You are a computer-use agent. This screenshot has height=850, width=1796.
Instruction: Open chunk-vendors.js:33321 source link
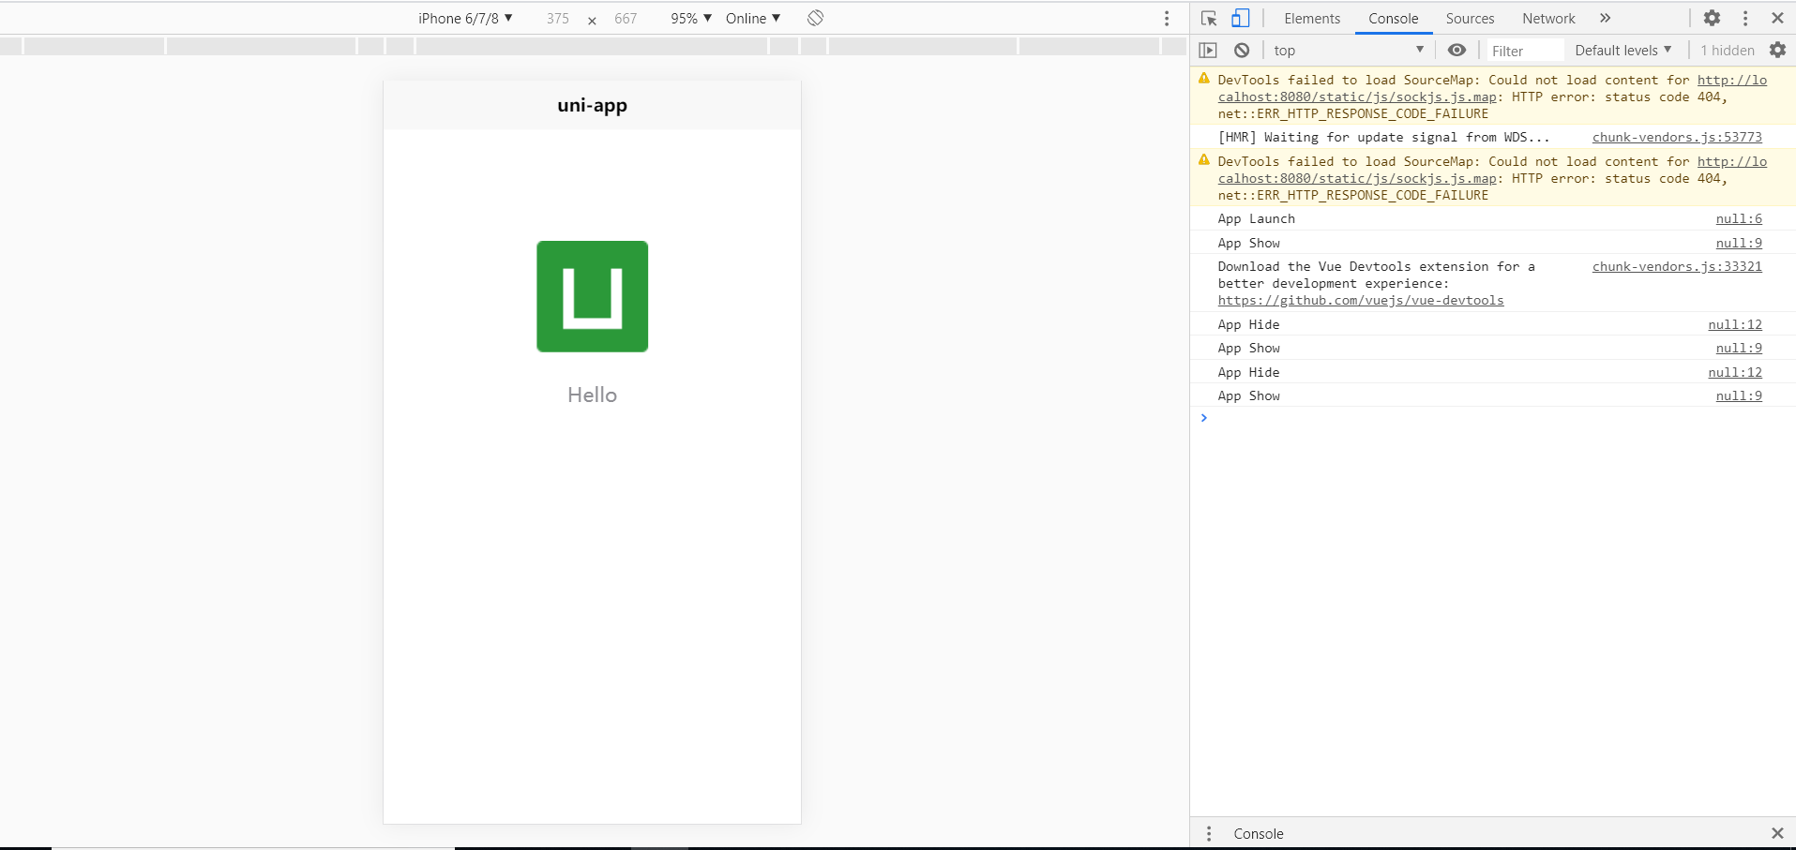tap(1677, 267)
